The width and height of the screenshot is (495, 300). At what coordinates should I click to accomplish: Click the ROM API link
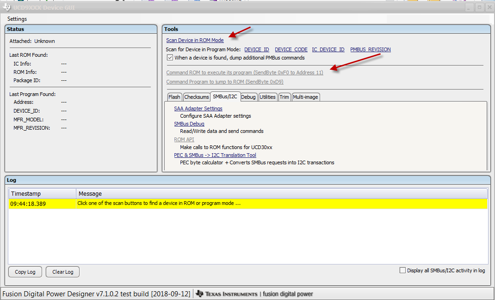pos(184,139)
